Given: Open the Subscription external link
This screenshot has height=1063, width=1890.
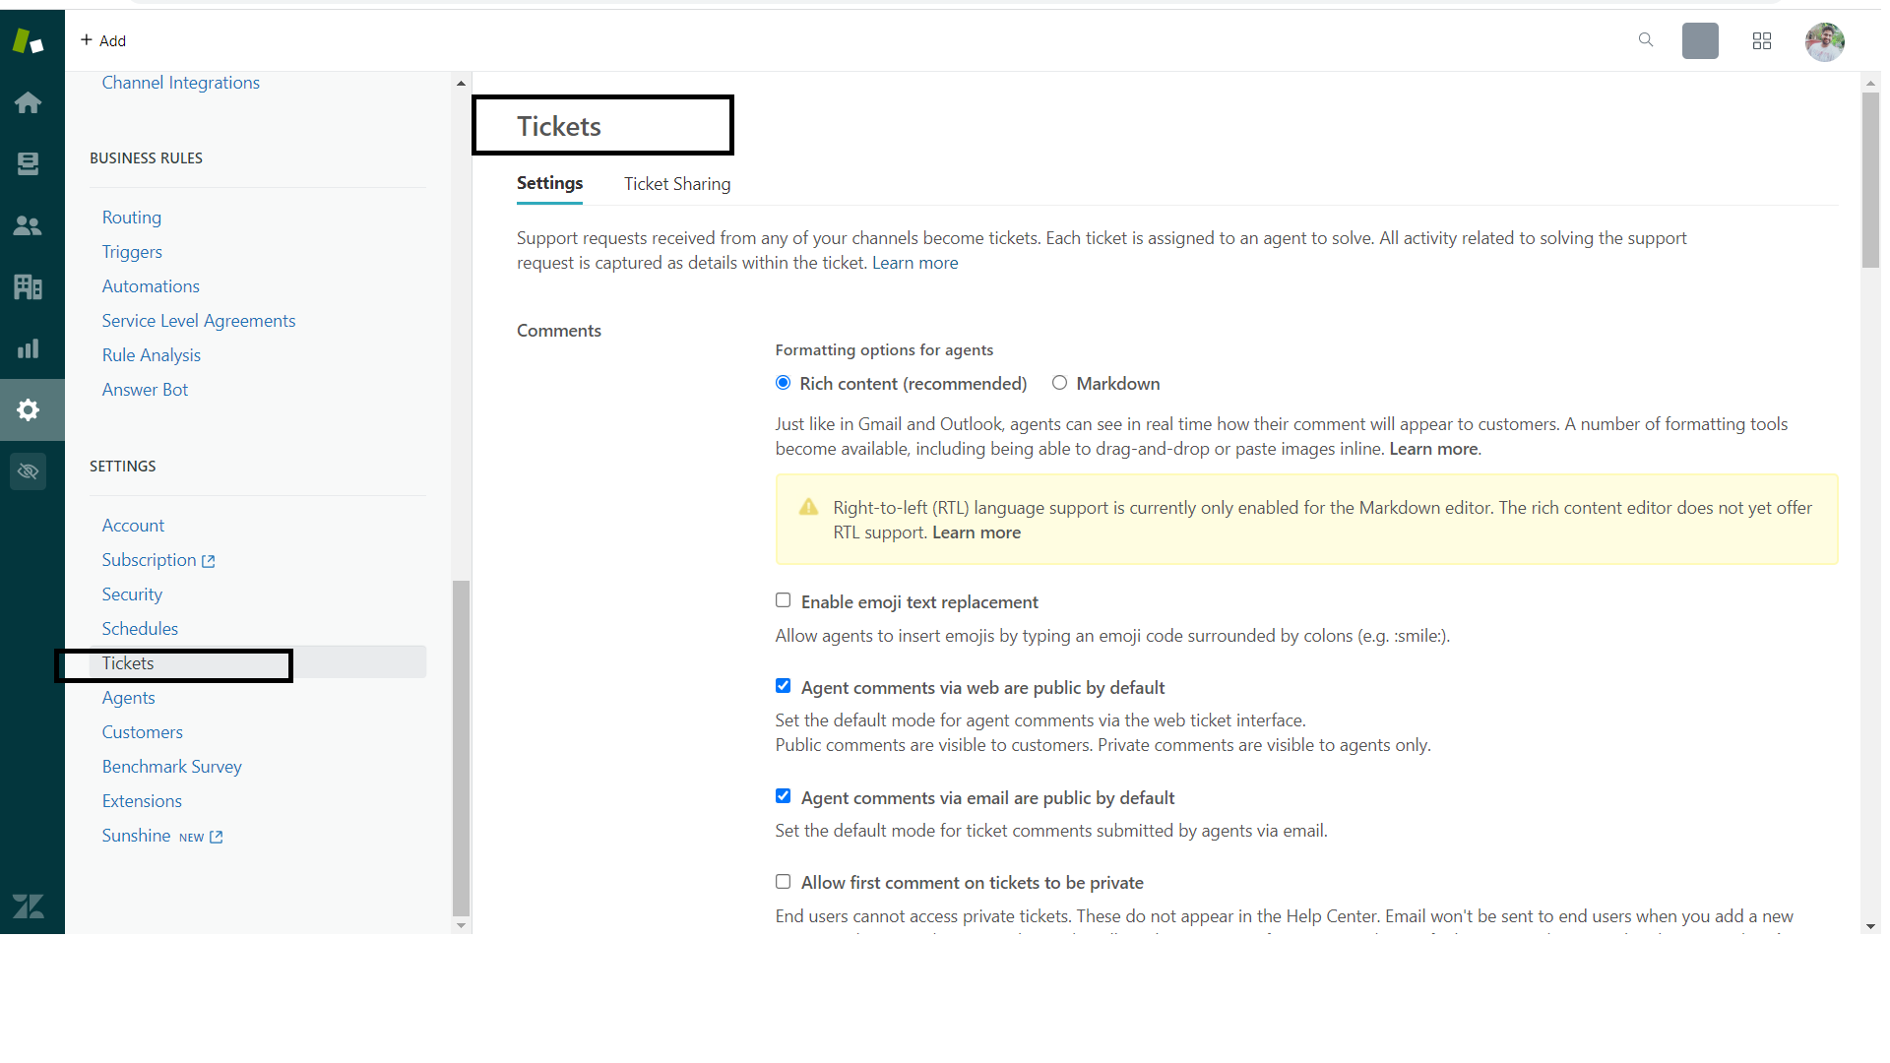Looking at the screenshot, I should [157, 560].
